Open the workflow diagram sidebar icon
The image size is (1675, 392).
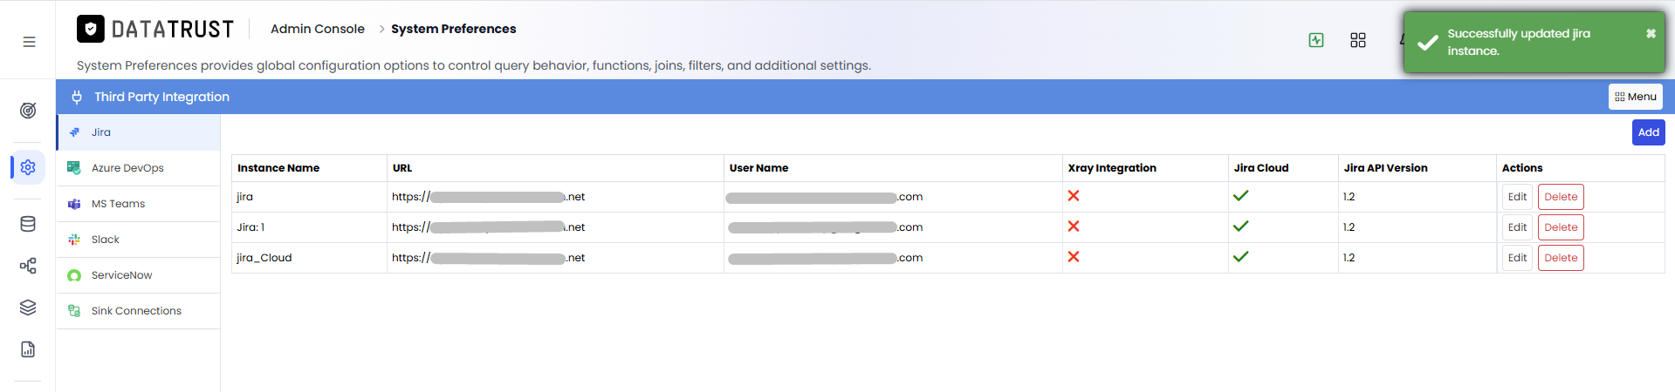pos(28,266)
